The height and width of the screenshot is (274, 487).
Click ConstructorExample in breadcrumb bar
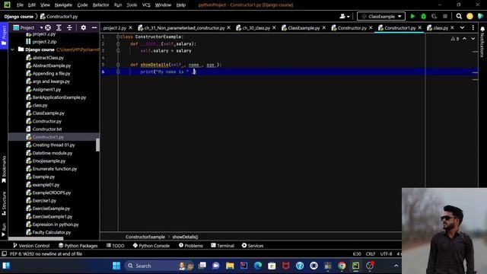tap(145, 237)
